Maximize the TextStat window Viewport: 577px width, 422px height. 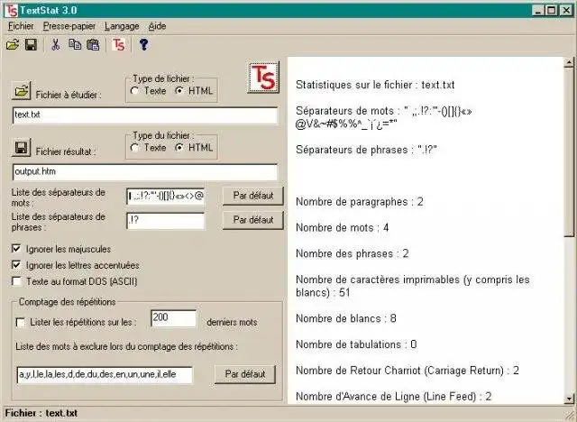pos(551,10)
